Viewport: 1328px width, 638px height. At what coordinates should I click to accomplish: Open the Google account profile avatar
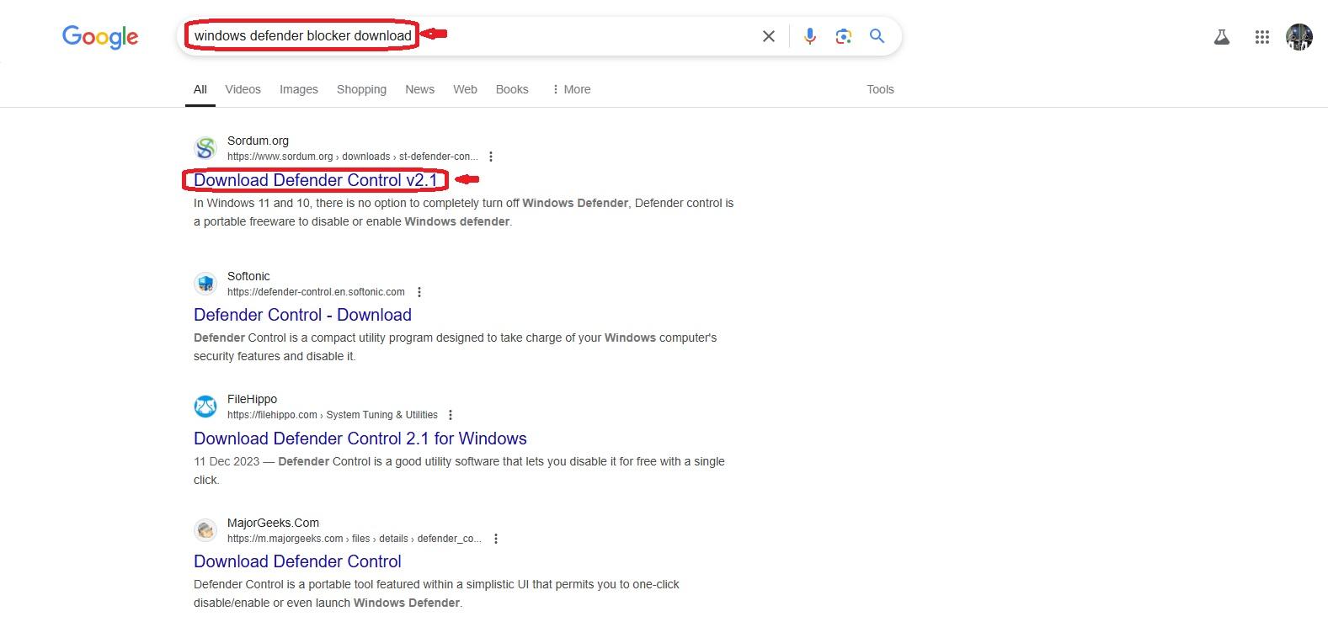pos(1299,37)
